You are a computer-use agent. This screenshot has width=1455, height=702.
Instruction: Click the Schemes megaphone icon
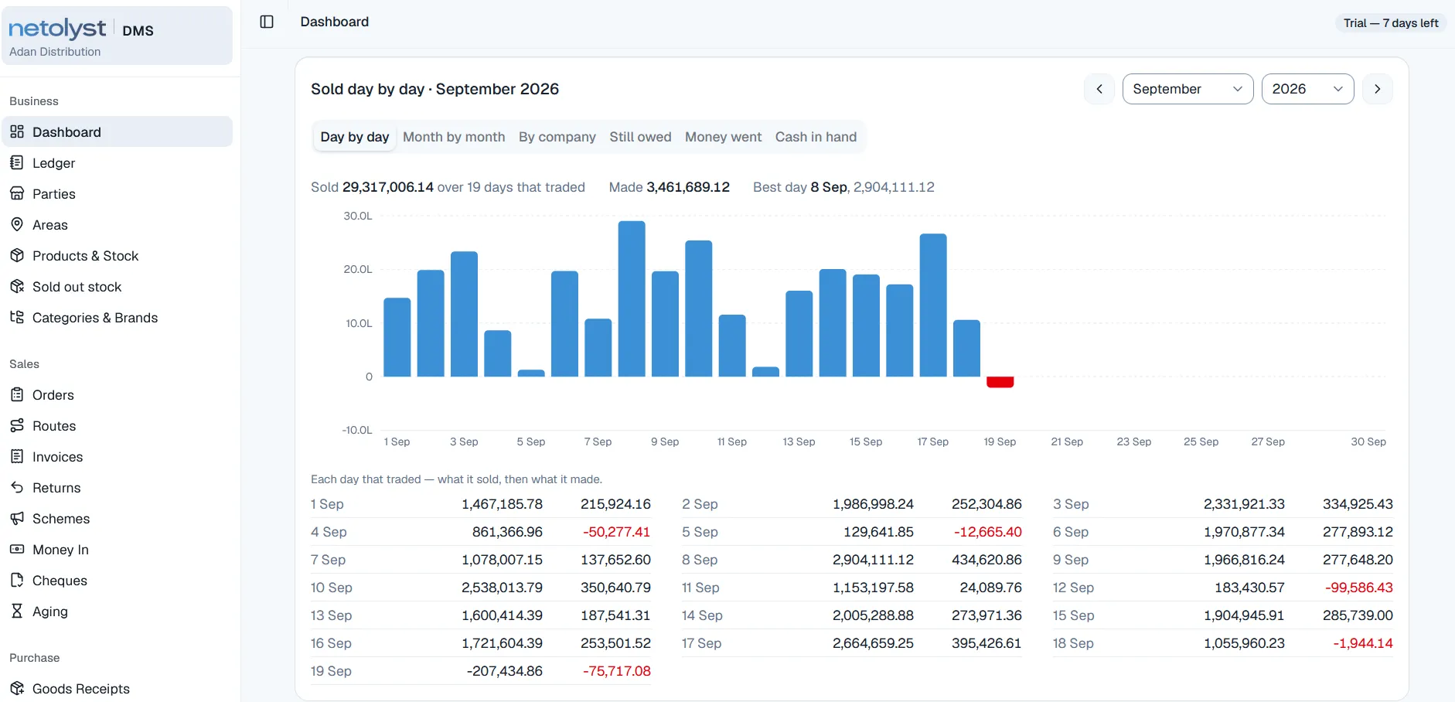pos(17,518)
